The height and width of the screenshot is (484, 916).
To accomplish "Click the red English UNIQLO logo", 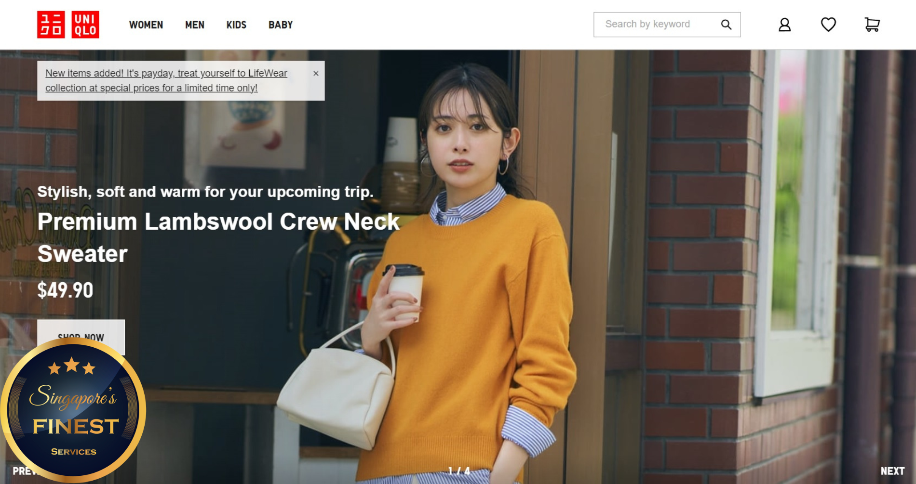I will 85,25.
